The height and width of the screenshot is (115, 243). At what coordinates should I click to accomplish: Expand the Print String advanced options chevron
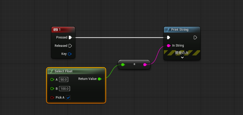tap(182, 58)
